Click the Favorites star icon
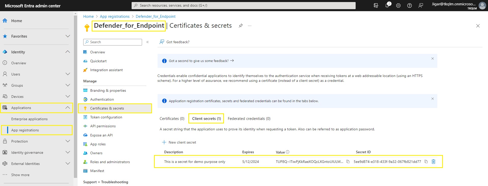Viewport: 488px width, 186px height. pos(5,36)
